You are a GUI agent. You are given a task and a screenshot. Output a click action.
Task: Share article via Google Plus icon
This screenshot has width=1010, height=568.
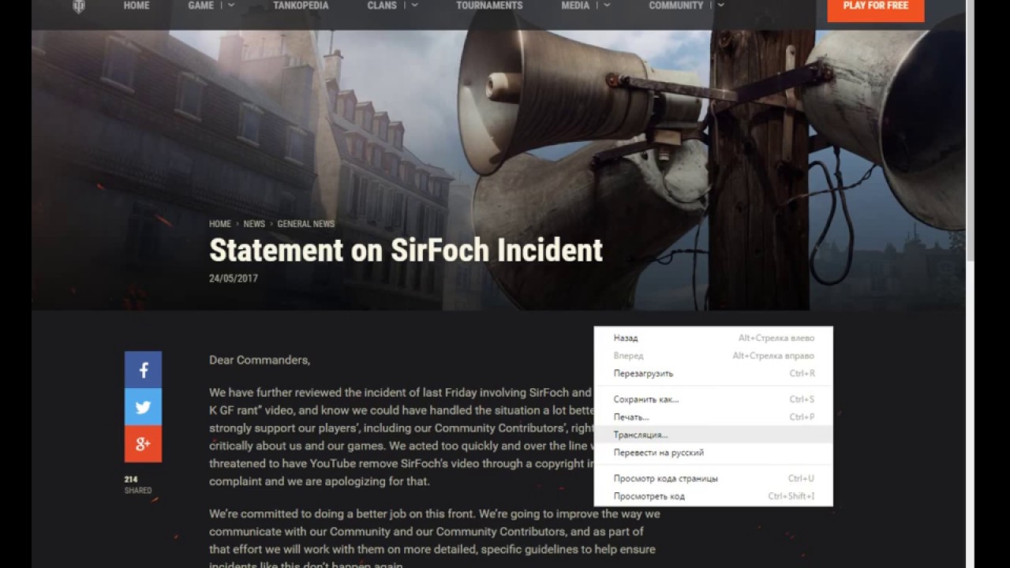tap(143, 444)
